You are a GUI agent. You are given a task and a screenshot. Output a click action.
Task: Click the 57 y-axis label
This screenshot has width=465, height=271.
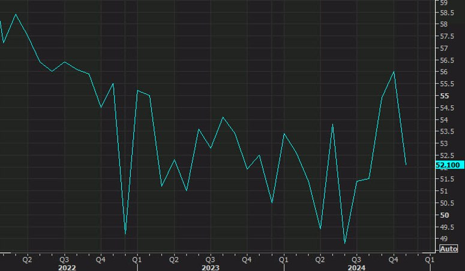point(444,48)
